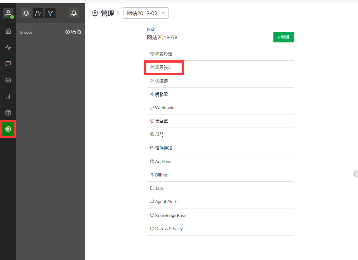Toggle the layers stack view button
The image size is (358, 260).
26,13
